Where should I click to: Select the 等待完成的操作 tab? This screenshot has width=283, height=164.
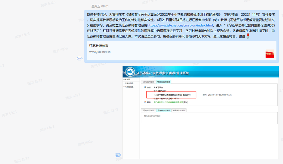[x=164, y=82]
